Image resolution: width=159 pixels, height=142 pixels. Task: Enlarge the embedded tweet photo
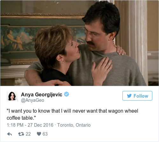[x=79, y=43]
